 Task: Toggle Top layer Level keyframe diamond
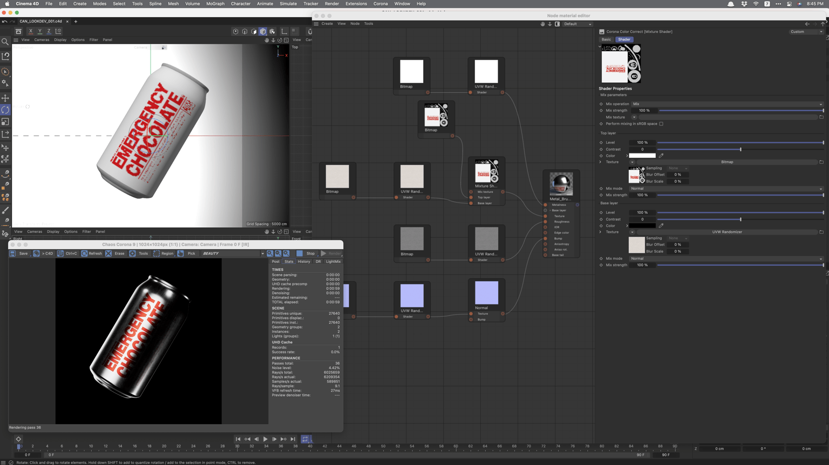[601, 143]
